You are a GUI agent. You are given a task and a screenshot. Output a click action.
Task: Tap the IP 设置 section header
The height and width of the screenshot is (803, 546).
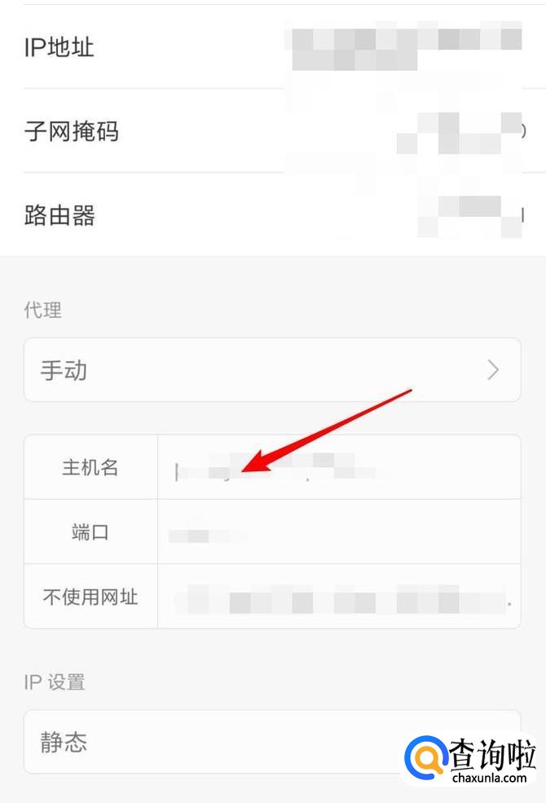point(55,682)
